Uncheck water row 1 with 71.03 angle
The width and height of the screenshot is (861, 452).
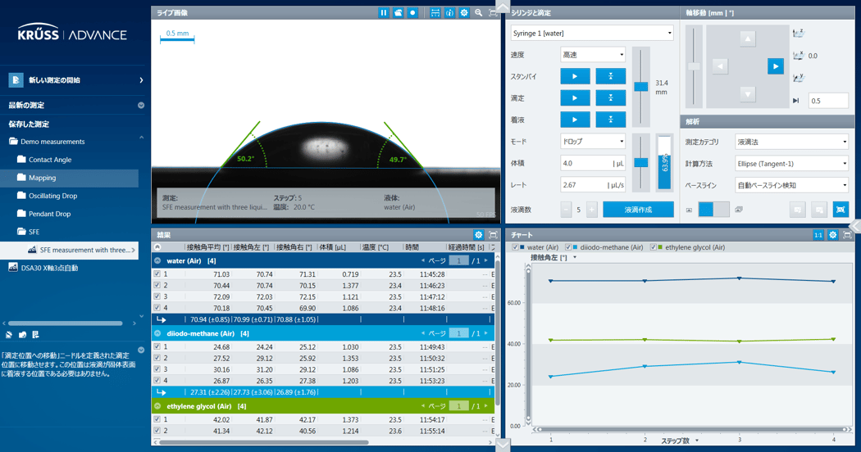pyautogui.click(x=157, y=274)
